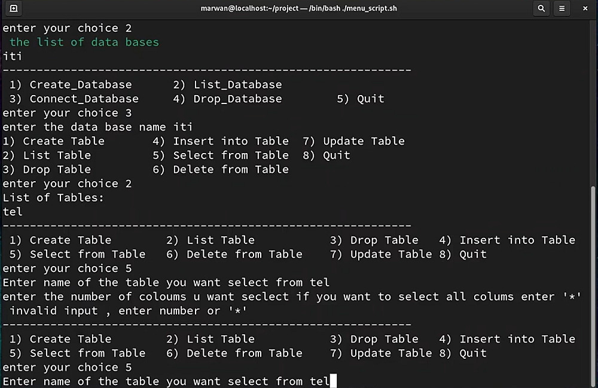This screenshot has height=388, width=598.
Task: Click the '5) Quit' database menu option
Action: [361, 99]
